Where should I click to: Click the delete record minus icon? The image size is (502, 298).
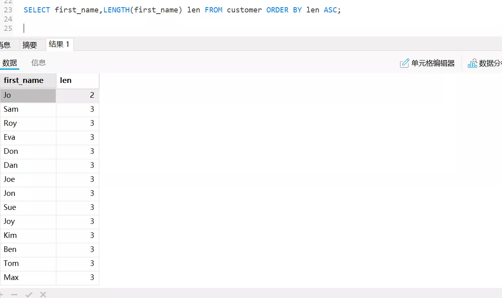point(14,294)
